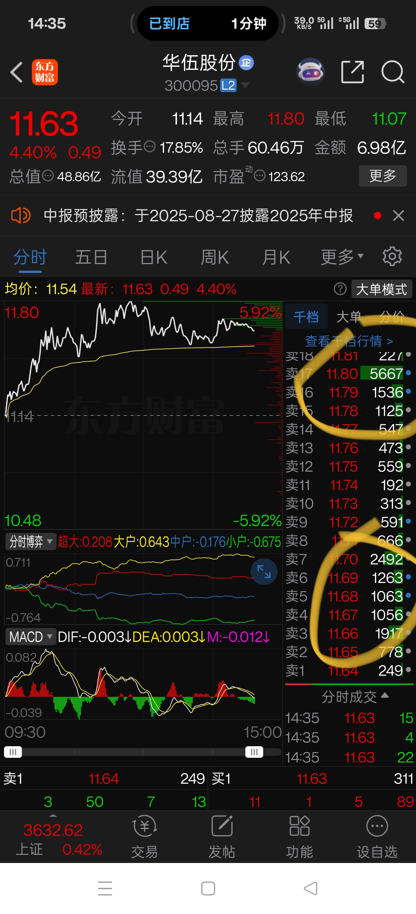The height and width of the screenshot is (914, 416).
Task: Open the 分时博弈 indicator dropdown
Action: tap(30, 541)
